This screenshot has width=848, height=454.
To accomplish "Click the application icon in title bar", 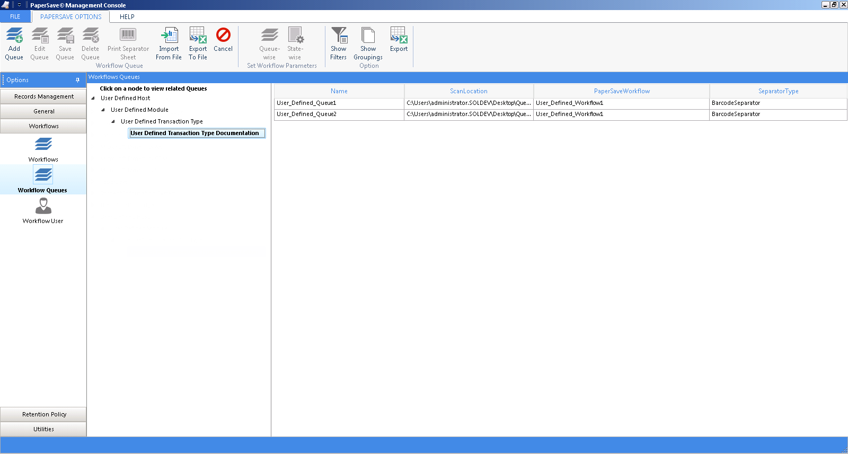I will (5, 5).
